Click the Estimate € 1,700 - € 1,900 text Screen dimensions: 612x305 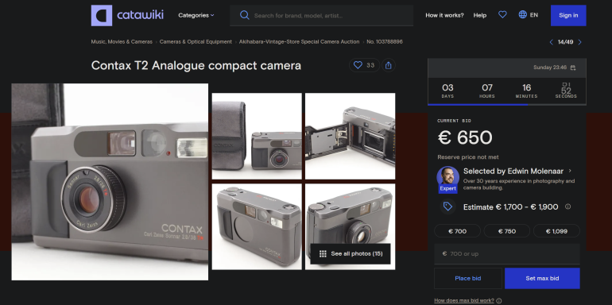coord(510,207)
